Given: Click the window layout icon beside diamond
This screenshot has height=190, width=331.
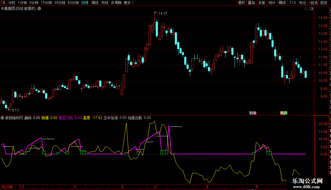Looking at the screenshot, I should [311, 9].
